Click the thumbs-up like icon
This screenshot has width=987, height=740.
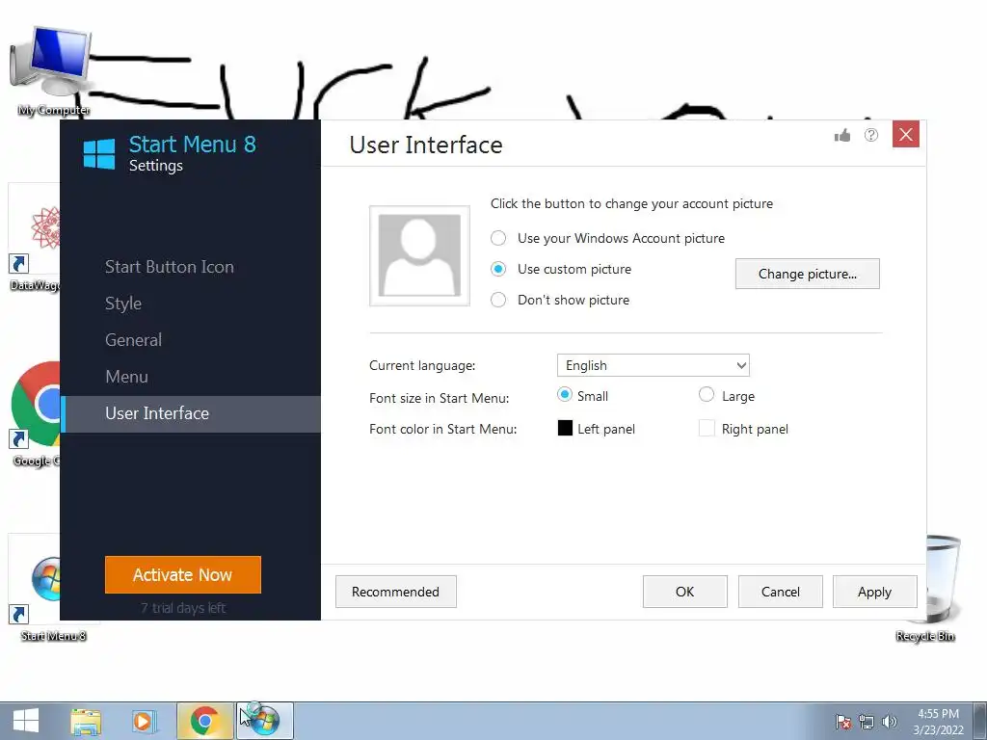[x=842, y=135]
